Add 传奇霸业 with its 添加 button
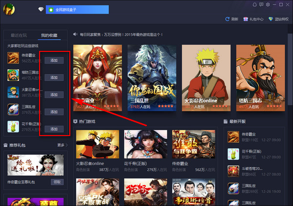 click(x=54, y=60)
